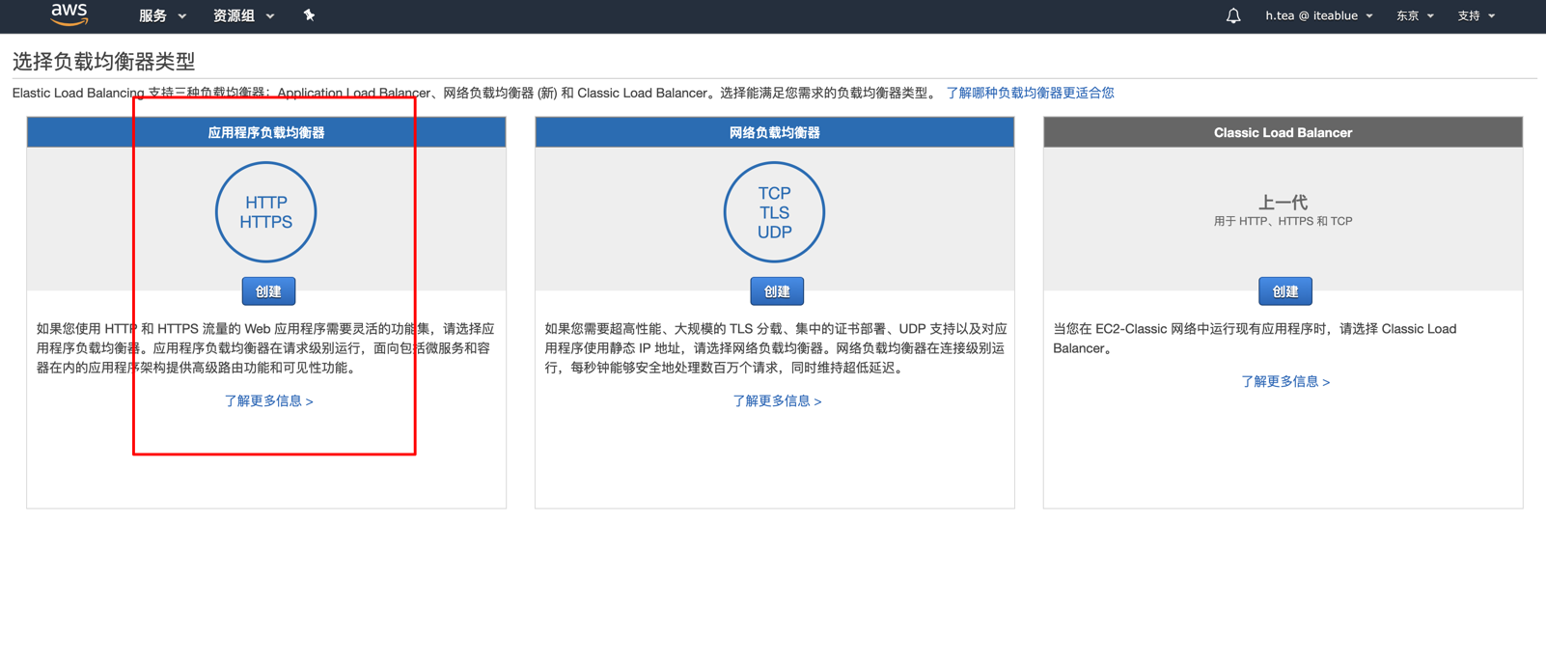Image resolution: width=1546 pixels, height=659 pixels.
Task: Click the 应用程序负载均衡器 card header
Action: coord(266,133)
